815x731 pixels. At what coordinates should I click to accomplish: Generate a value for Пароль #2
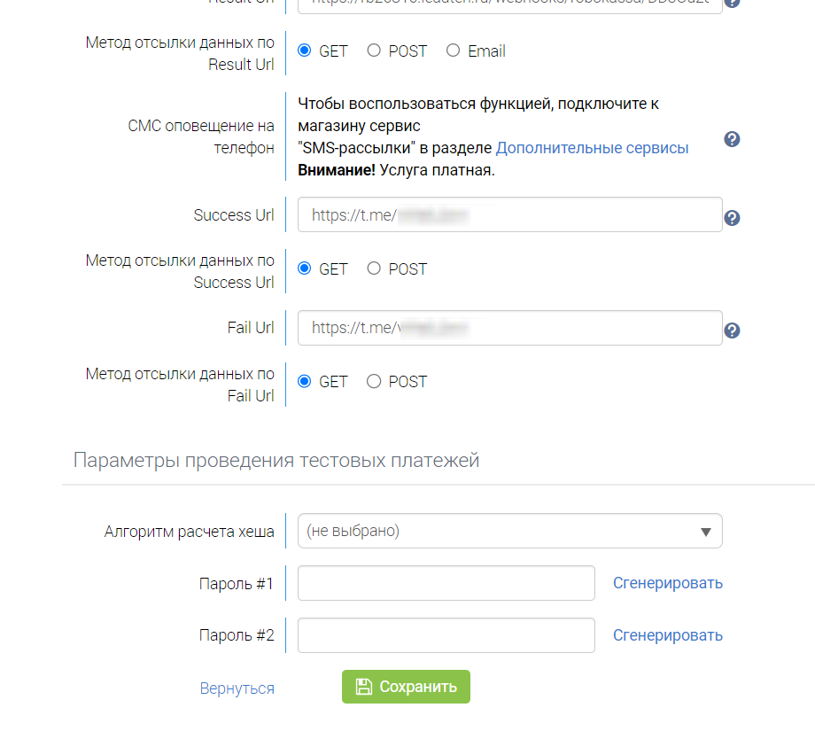point(667,635)
